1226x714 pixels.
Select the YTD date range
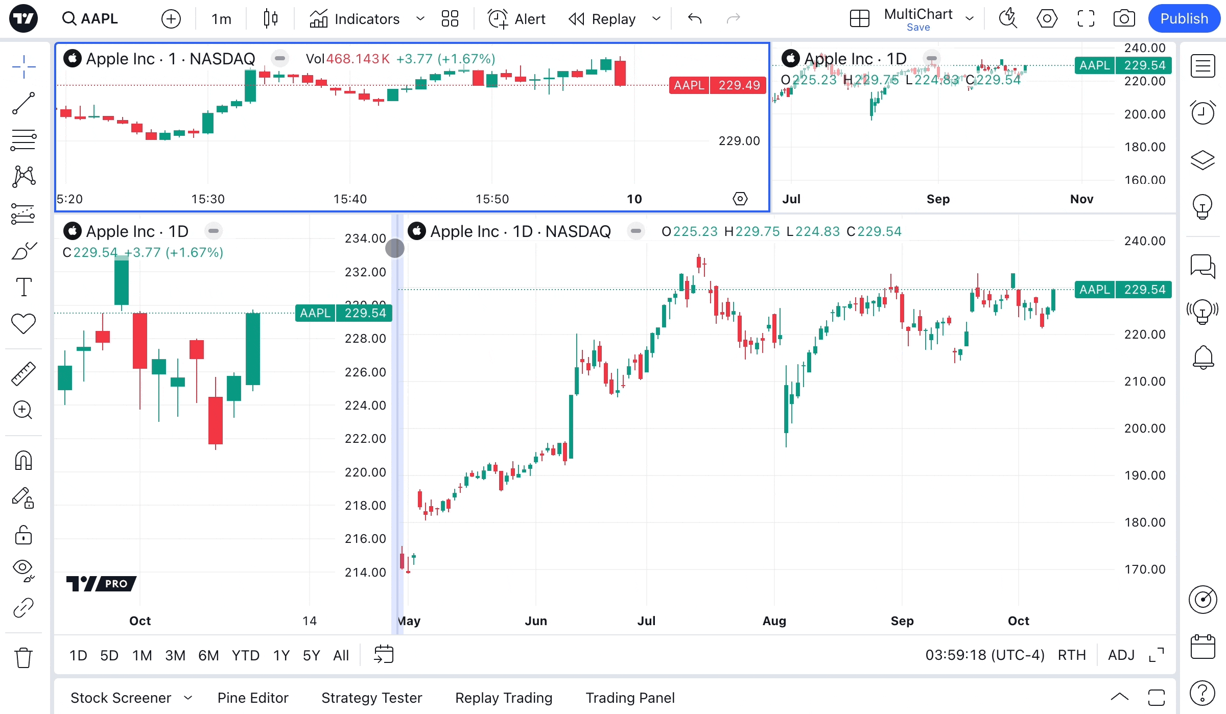[x=245, y=655]
